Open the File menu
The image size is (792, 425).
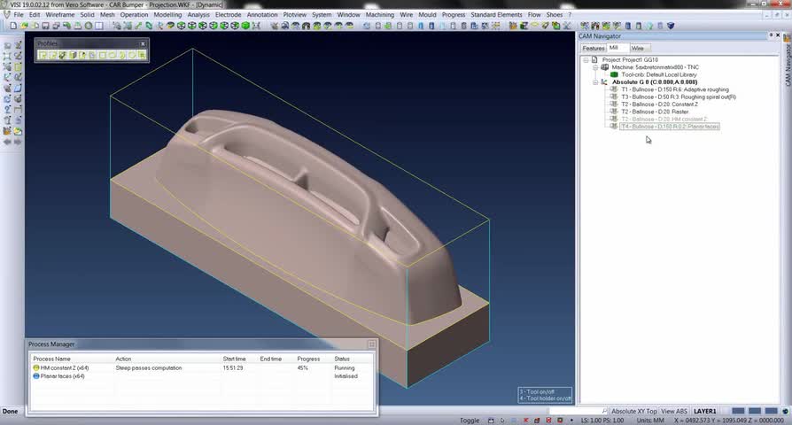click(19, 15)
